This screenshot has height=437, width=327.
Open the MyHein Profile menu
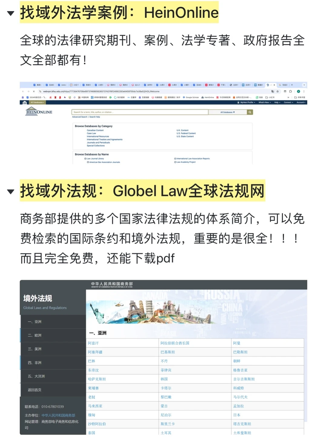246,103
